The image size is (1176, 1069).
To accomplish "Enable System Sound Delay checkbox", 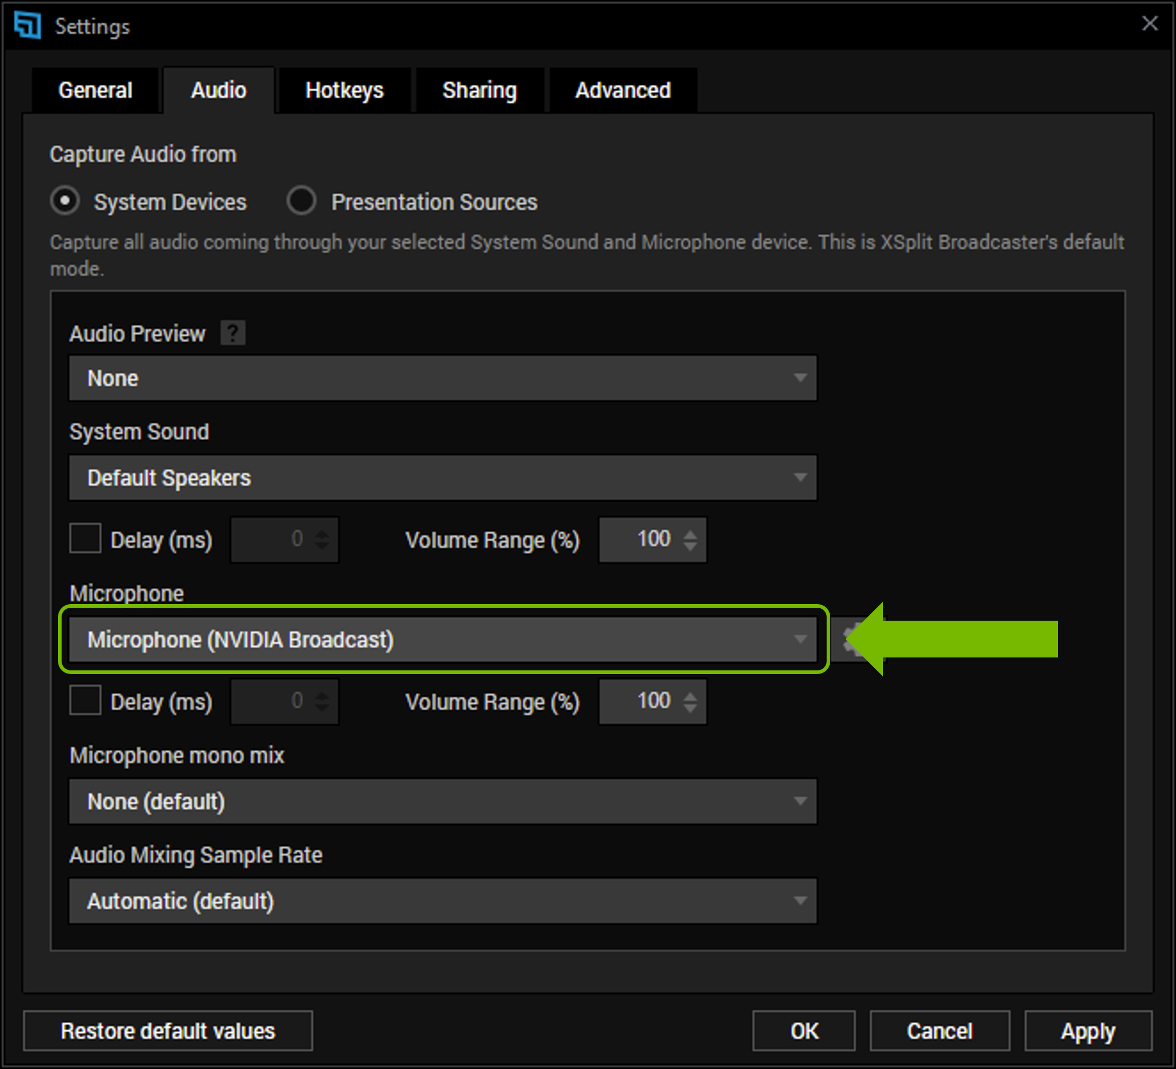I will [x=85, y=538].
